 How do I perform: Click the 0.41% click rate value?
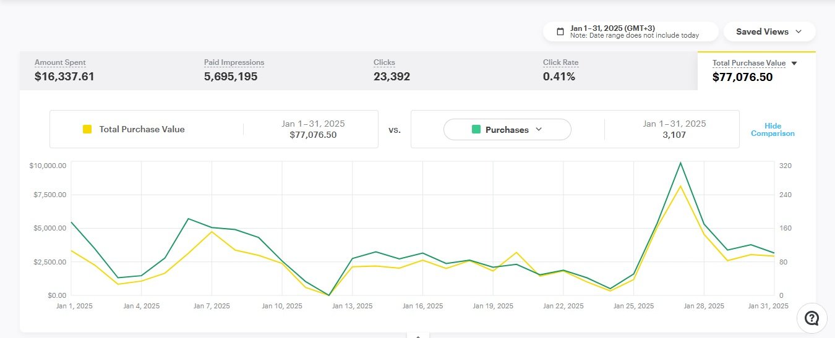[559, 77]
